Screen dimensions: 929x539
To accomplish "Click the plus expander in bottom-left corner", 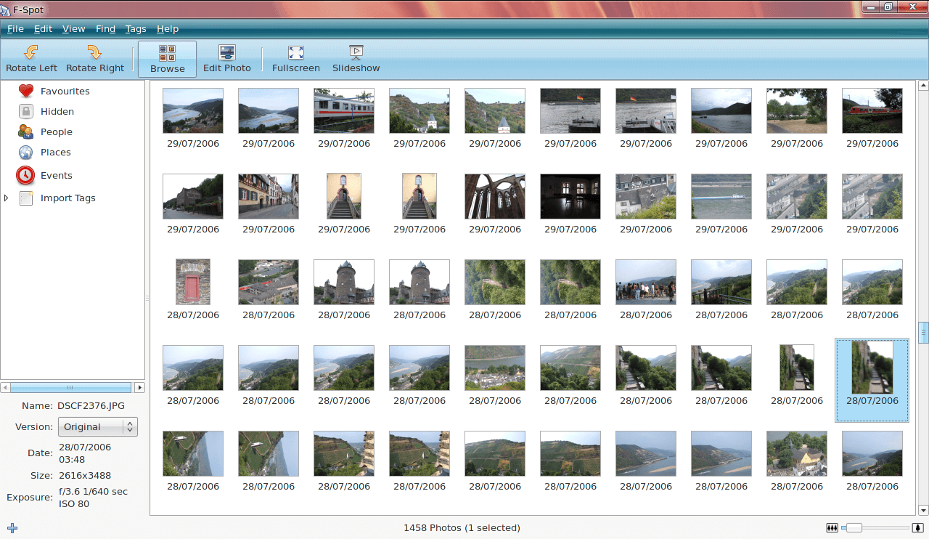I will 12,528.
